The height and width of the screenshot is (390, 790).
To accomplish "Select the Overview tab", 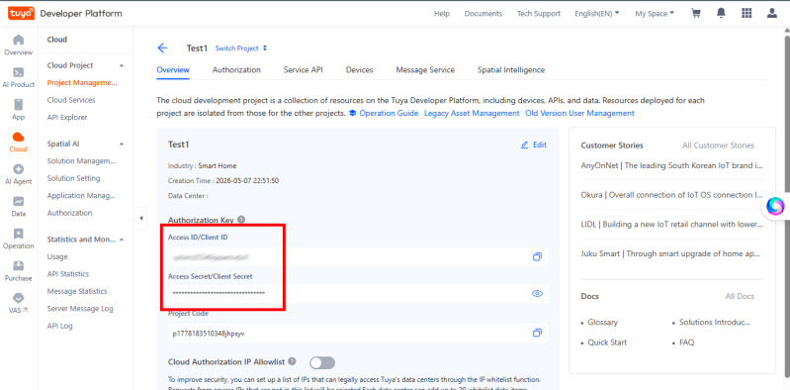I will [173, 70].
